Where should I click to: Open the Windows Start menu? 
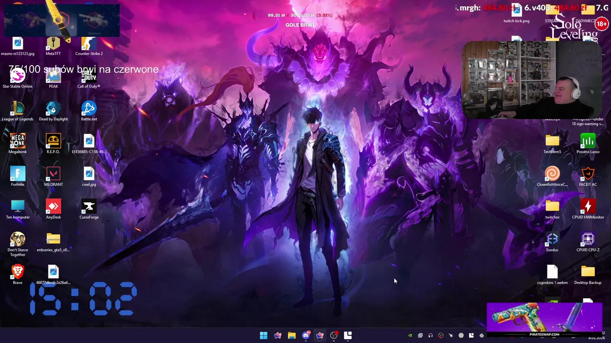pyautogui.click(x=263, y=335)
